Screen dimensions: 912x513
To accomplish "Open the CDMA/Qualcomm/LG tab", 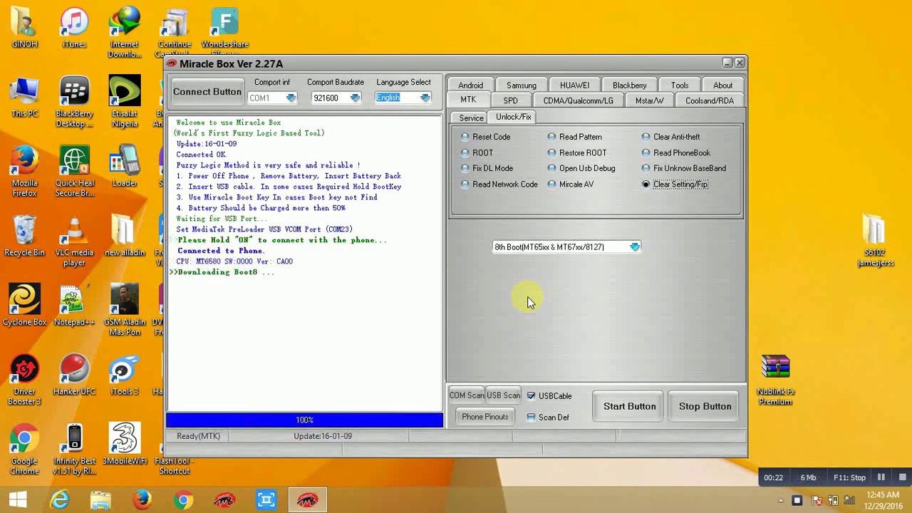I will point(578,100).
